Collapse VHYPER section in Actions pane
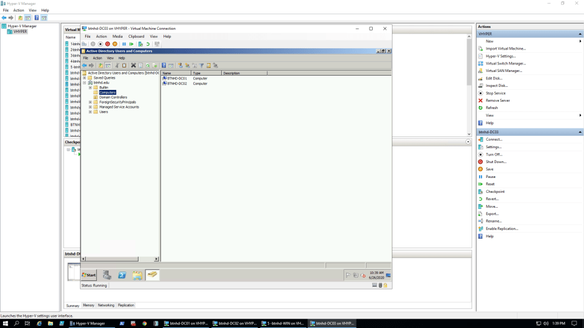The height and width of the screenshot is (328, 584). click(580, 34)
